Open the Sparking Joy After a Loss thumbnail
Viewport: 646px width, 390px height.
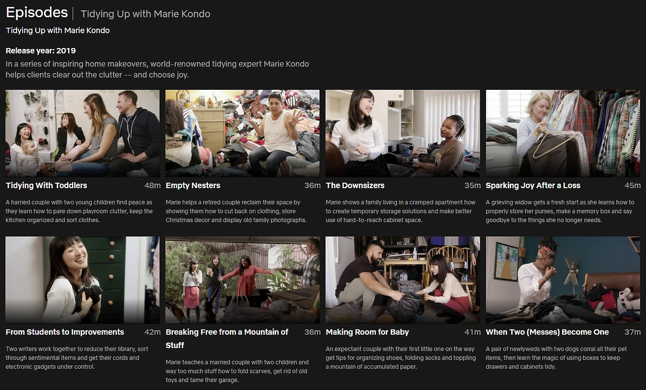(x=563, y=133)
